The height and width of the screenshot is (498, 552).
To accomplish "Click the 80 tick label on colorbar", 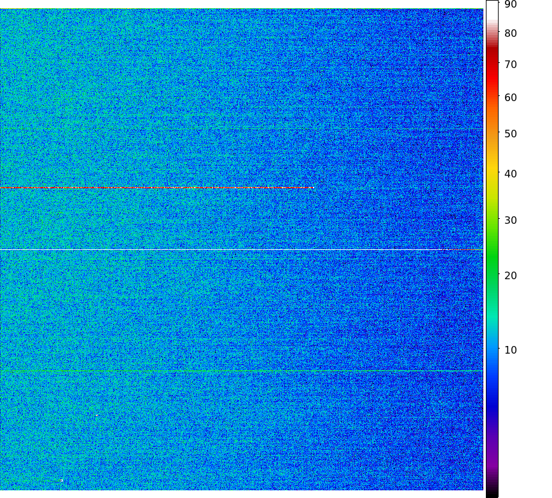I will tap(510, 34).
